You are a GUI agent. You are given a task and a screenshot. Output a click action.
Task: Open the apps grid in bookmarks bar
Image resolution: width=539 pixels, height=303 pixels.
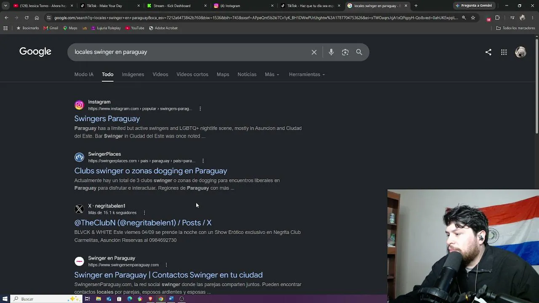5,28
